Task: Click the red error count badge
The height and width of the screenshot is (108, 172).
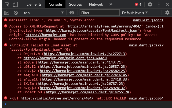Action: [138, 5]
